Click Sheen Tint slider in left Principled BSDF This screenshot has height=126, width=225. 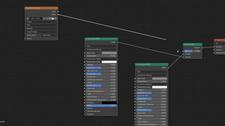101,85
